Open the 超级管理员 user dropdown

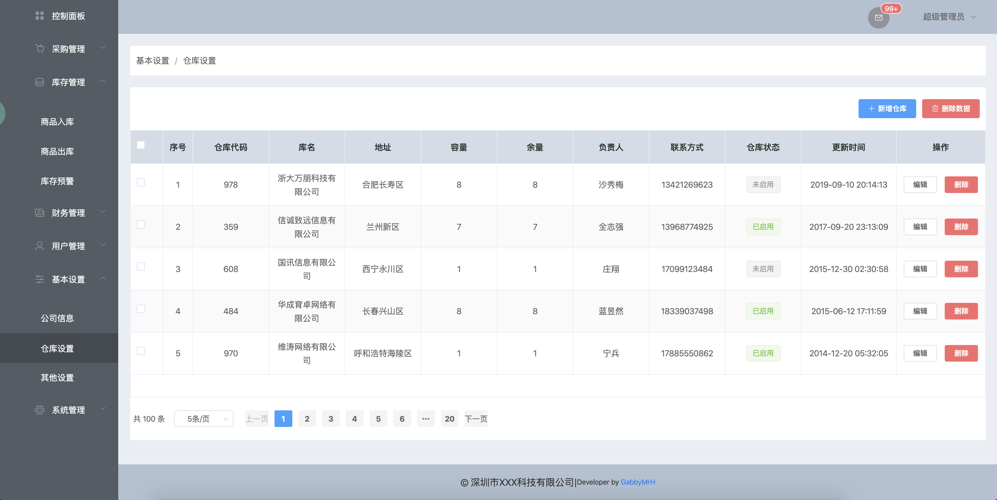(x=949, y=17)
